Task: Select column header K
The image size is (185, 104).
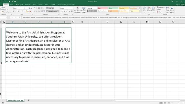Action: (121, 22)
